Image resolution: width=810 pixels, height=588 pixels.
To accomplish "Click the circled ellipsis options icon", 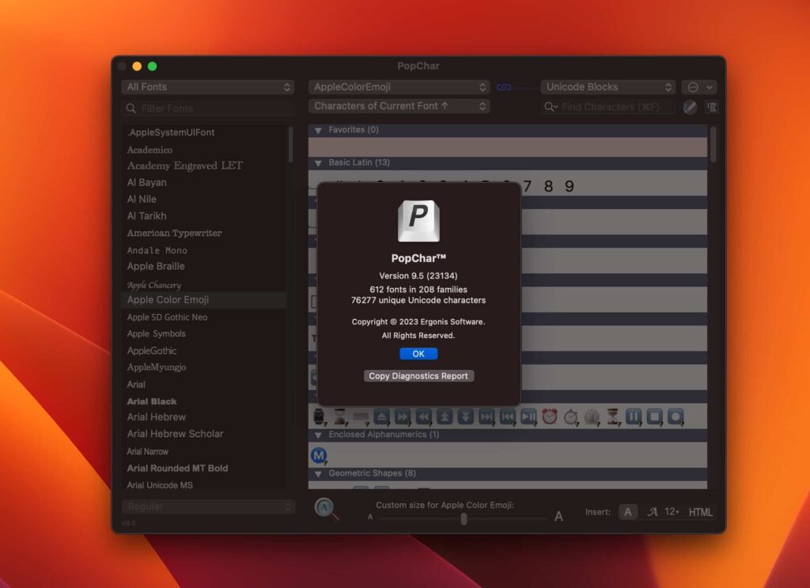I will (693, 87).
